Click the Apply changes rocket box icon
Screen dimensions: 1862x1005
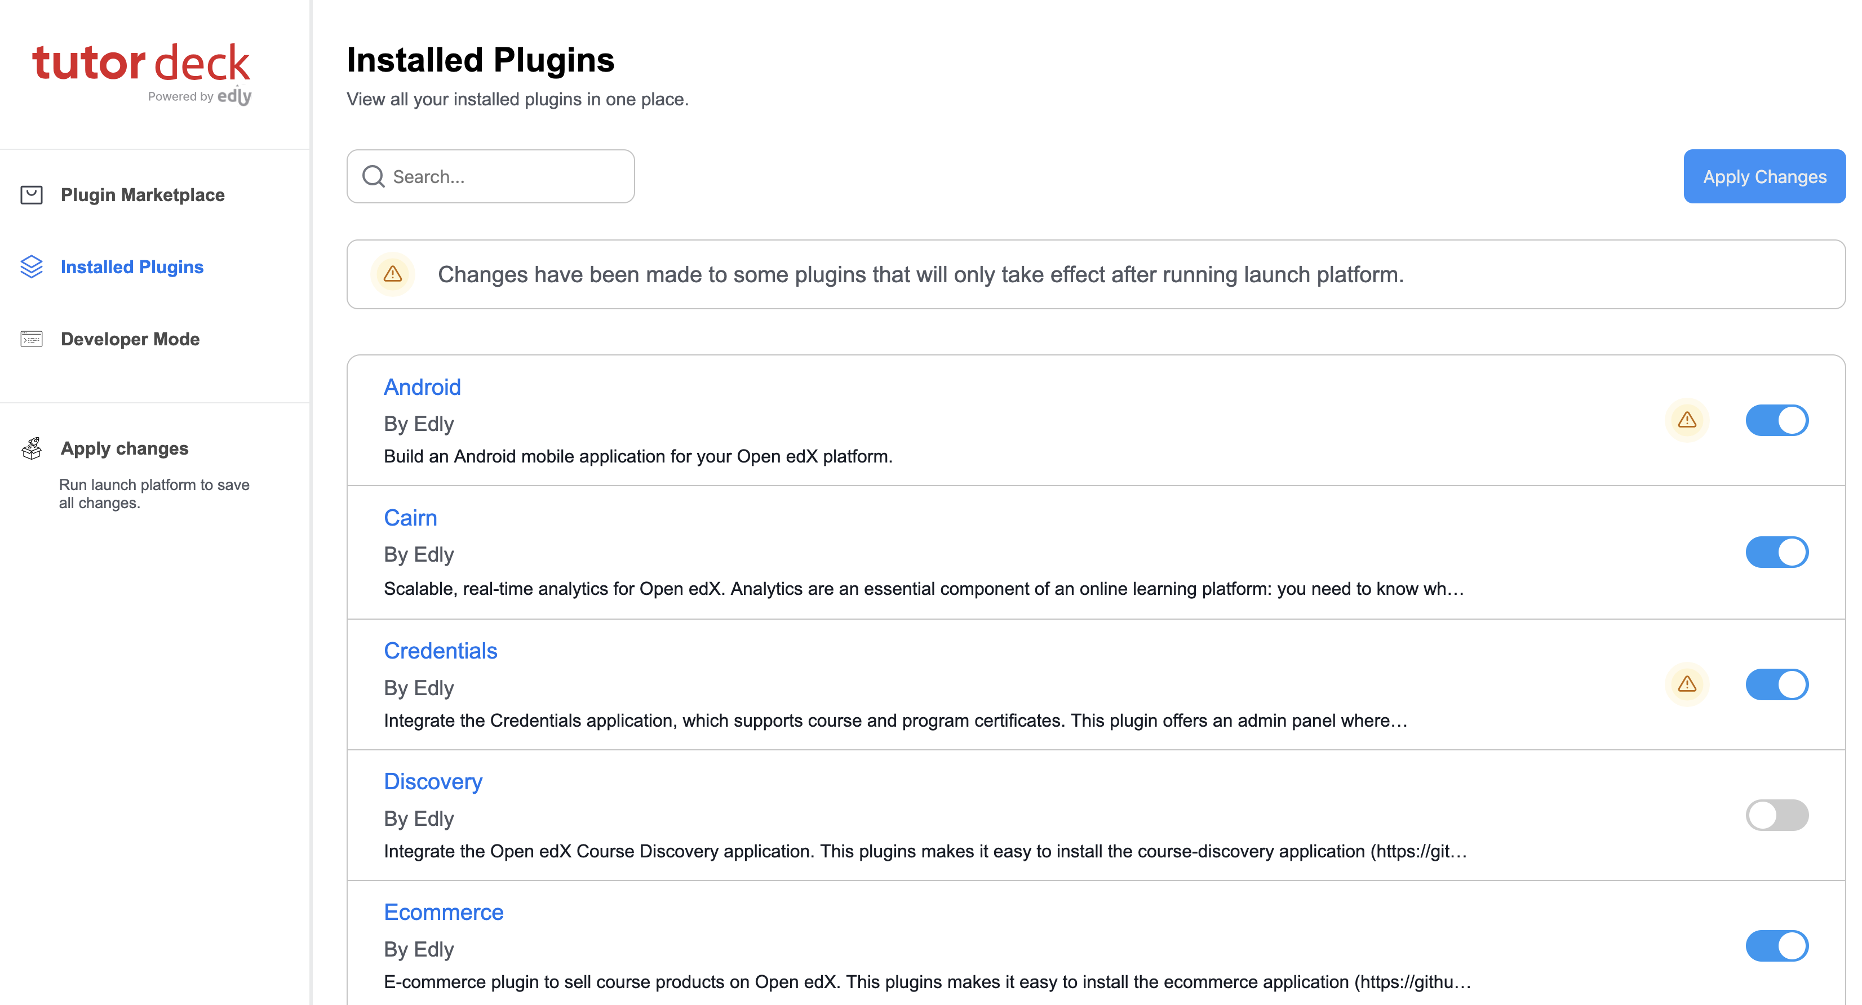click(x=32, y=448)
